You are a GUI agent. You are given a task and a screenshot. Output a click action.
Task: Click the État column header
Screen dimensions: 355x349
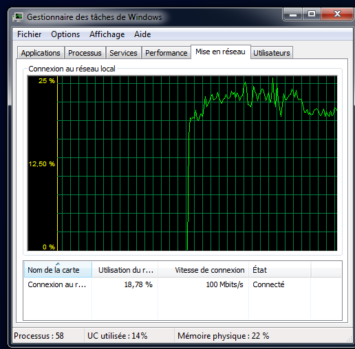point(280,270)
